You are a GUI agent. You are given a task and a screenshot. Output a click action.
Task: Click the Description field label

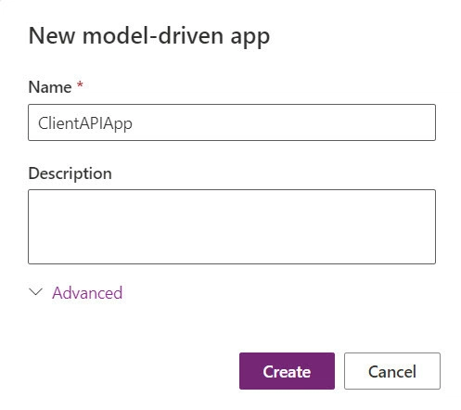[70, 173]
